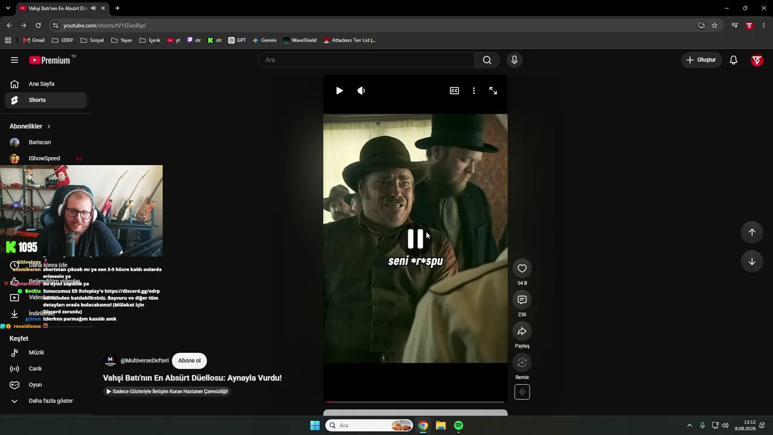Focus the YouTube Ara search field
Viewport: 773px width, 435px height.
[367, 60]
